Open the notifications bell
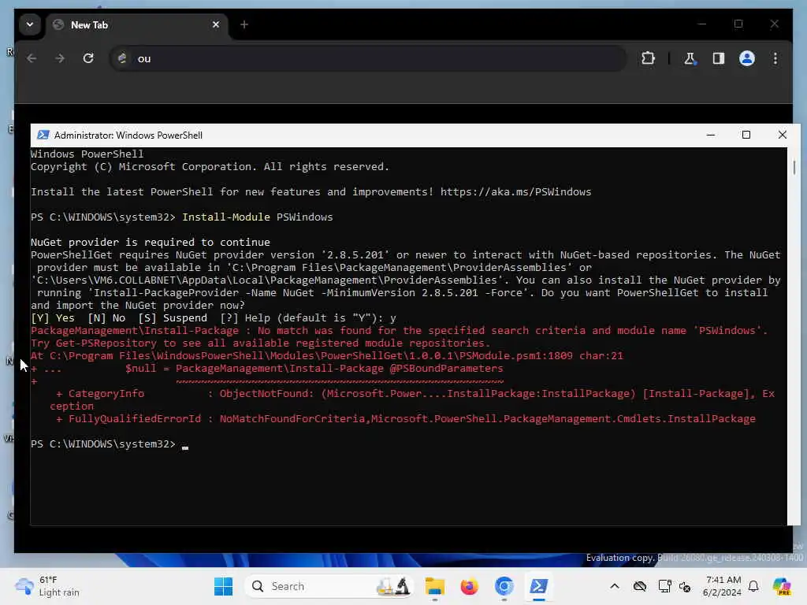The height and width of the screenshot is (605, 807). [x=753, y=586]
